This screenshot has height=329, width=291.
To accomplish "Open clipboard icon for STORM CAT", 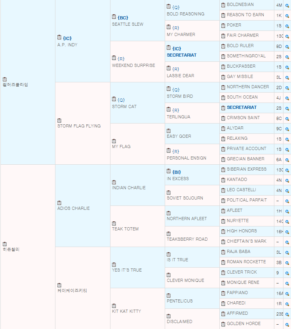I will click(114, 99).
